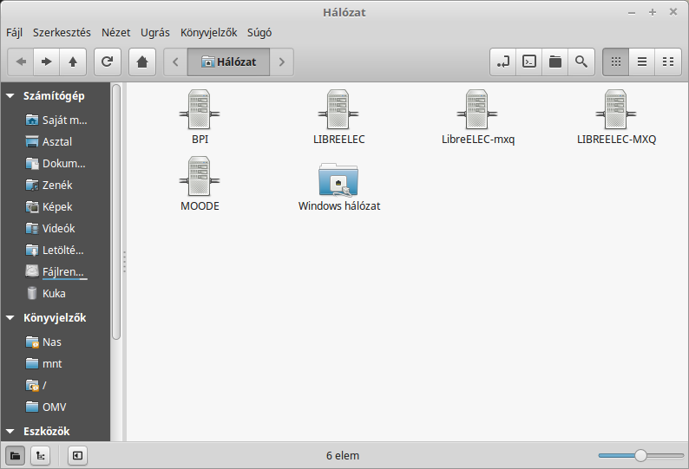Open the MOODE server
The height and width of the screenshot is (469, 689).
(200, 184)
